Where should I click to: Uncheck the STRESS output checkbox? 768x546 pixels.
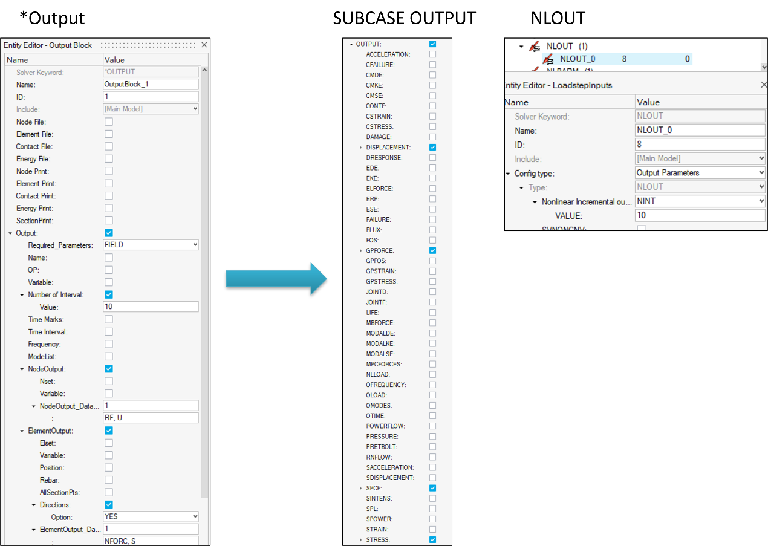tap(432, 539)
